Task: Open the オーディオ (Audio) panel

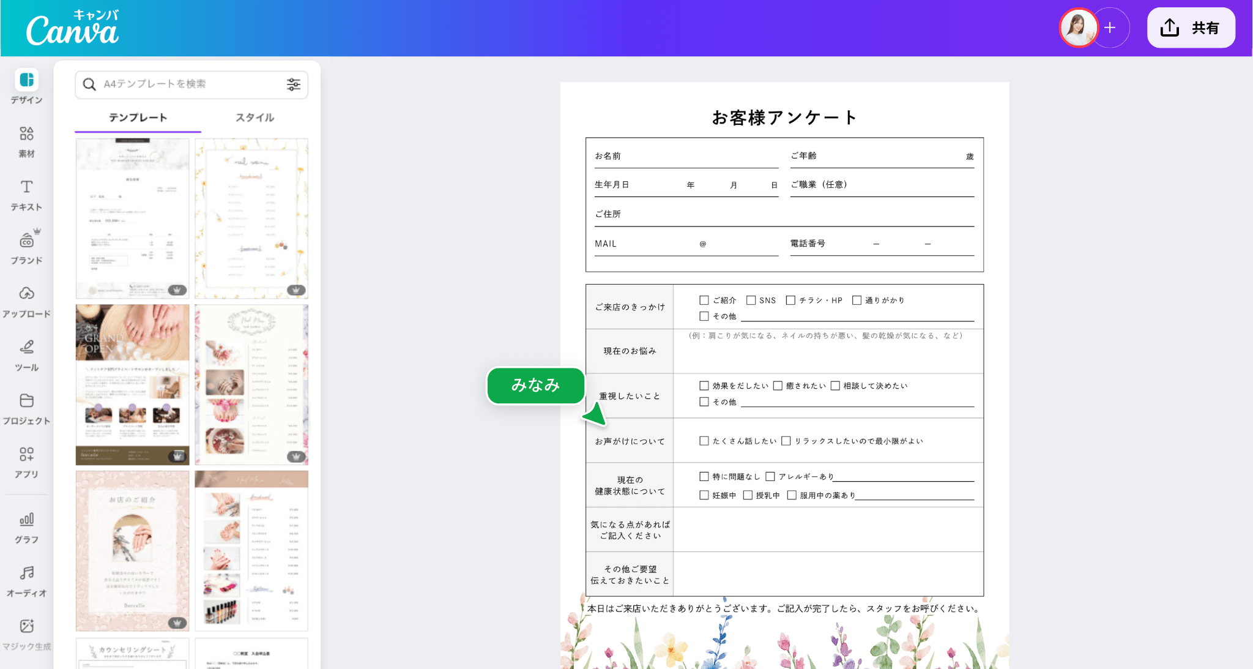Action: pyautogui.click(x=26, y=580)
